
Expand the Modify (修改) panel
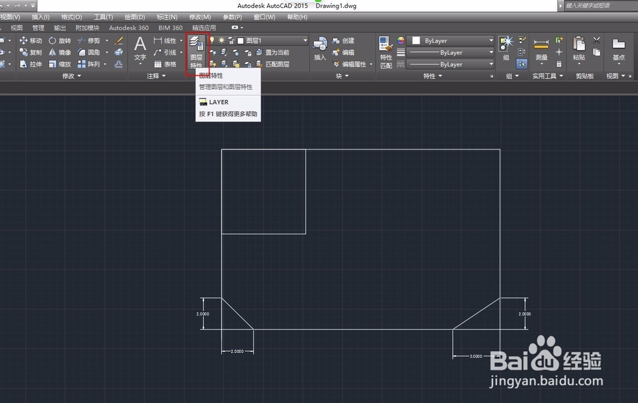click(71, 76)
